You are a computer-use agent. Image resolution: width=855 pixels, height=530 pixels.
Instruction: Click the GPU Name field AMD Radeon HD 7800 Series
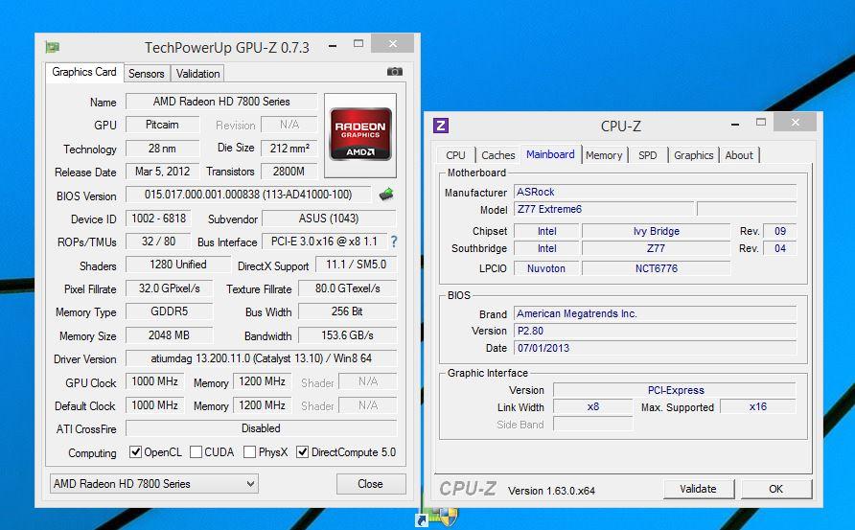pyautogui.click(x=221, y=102)
